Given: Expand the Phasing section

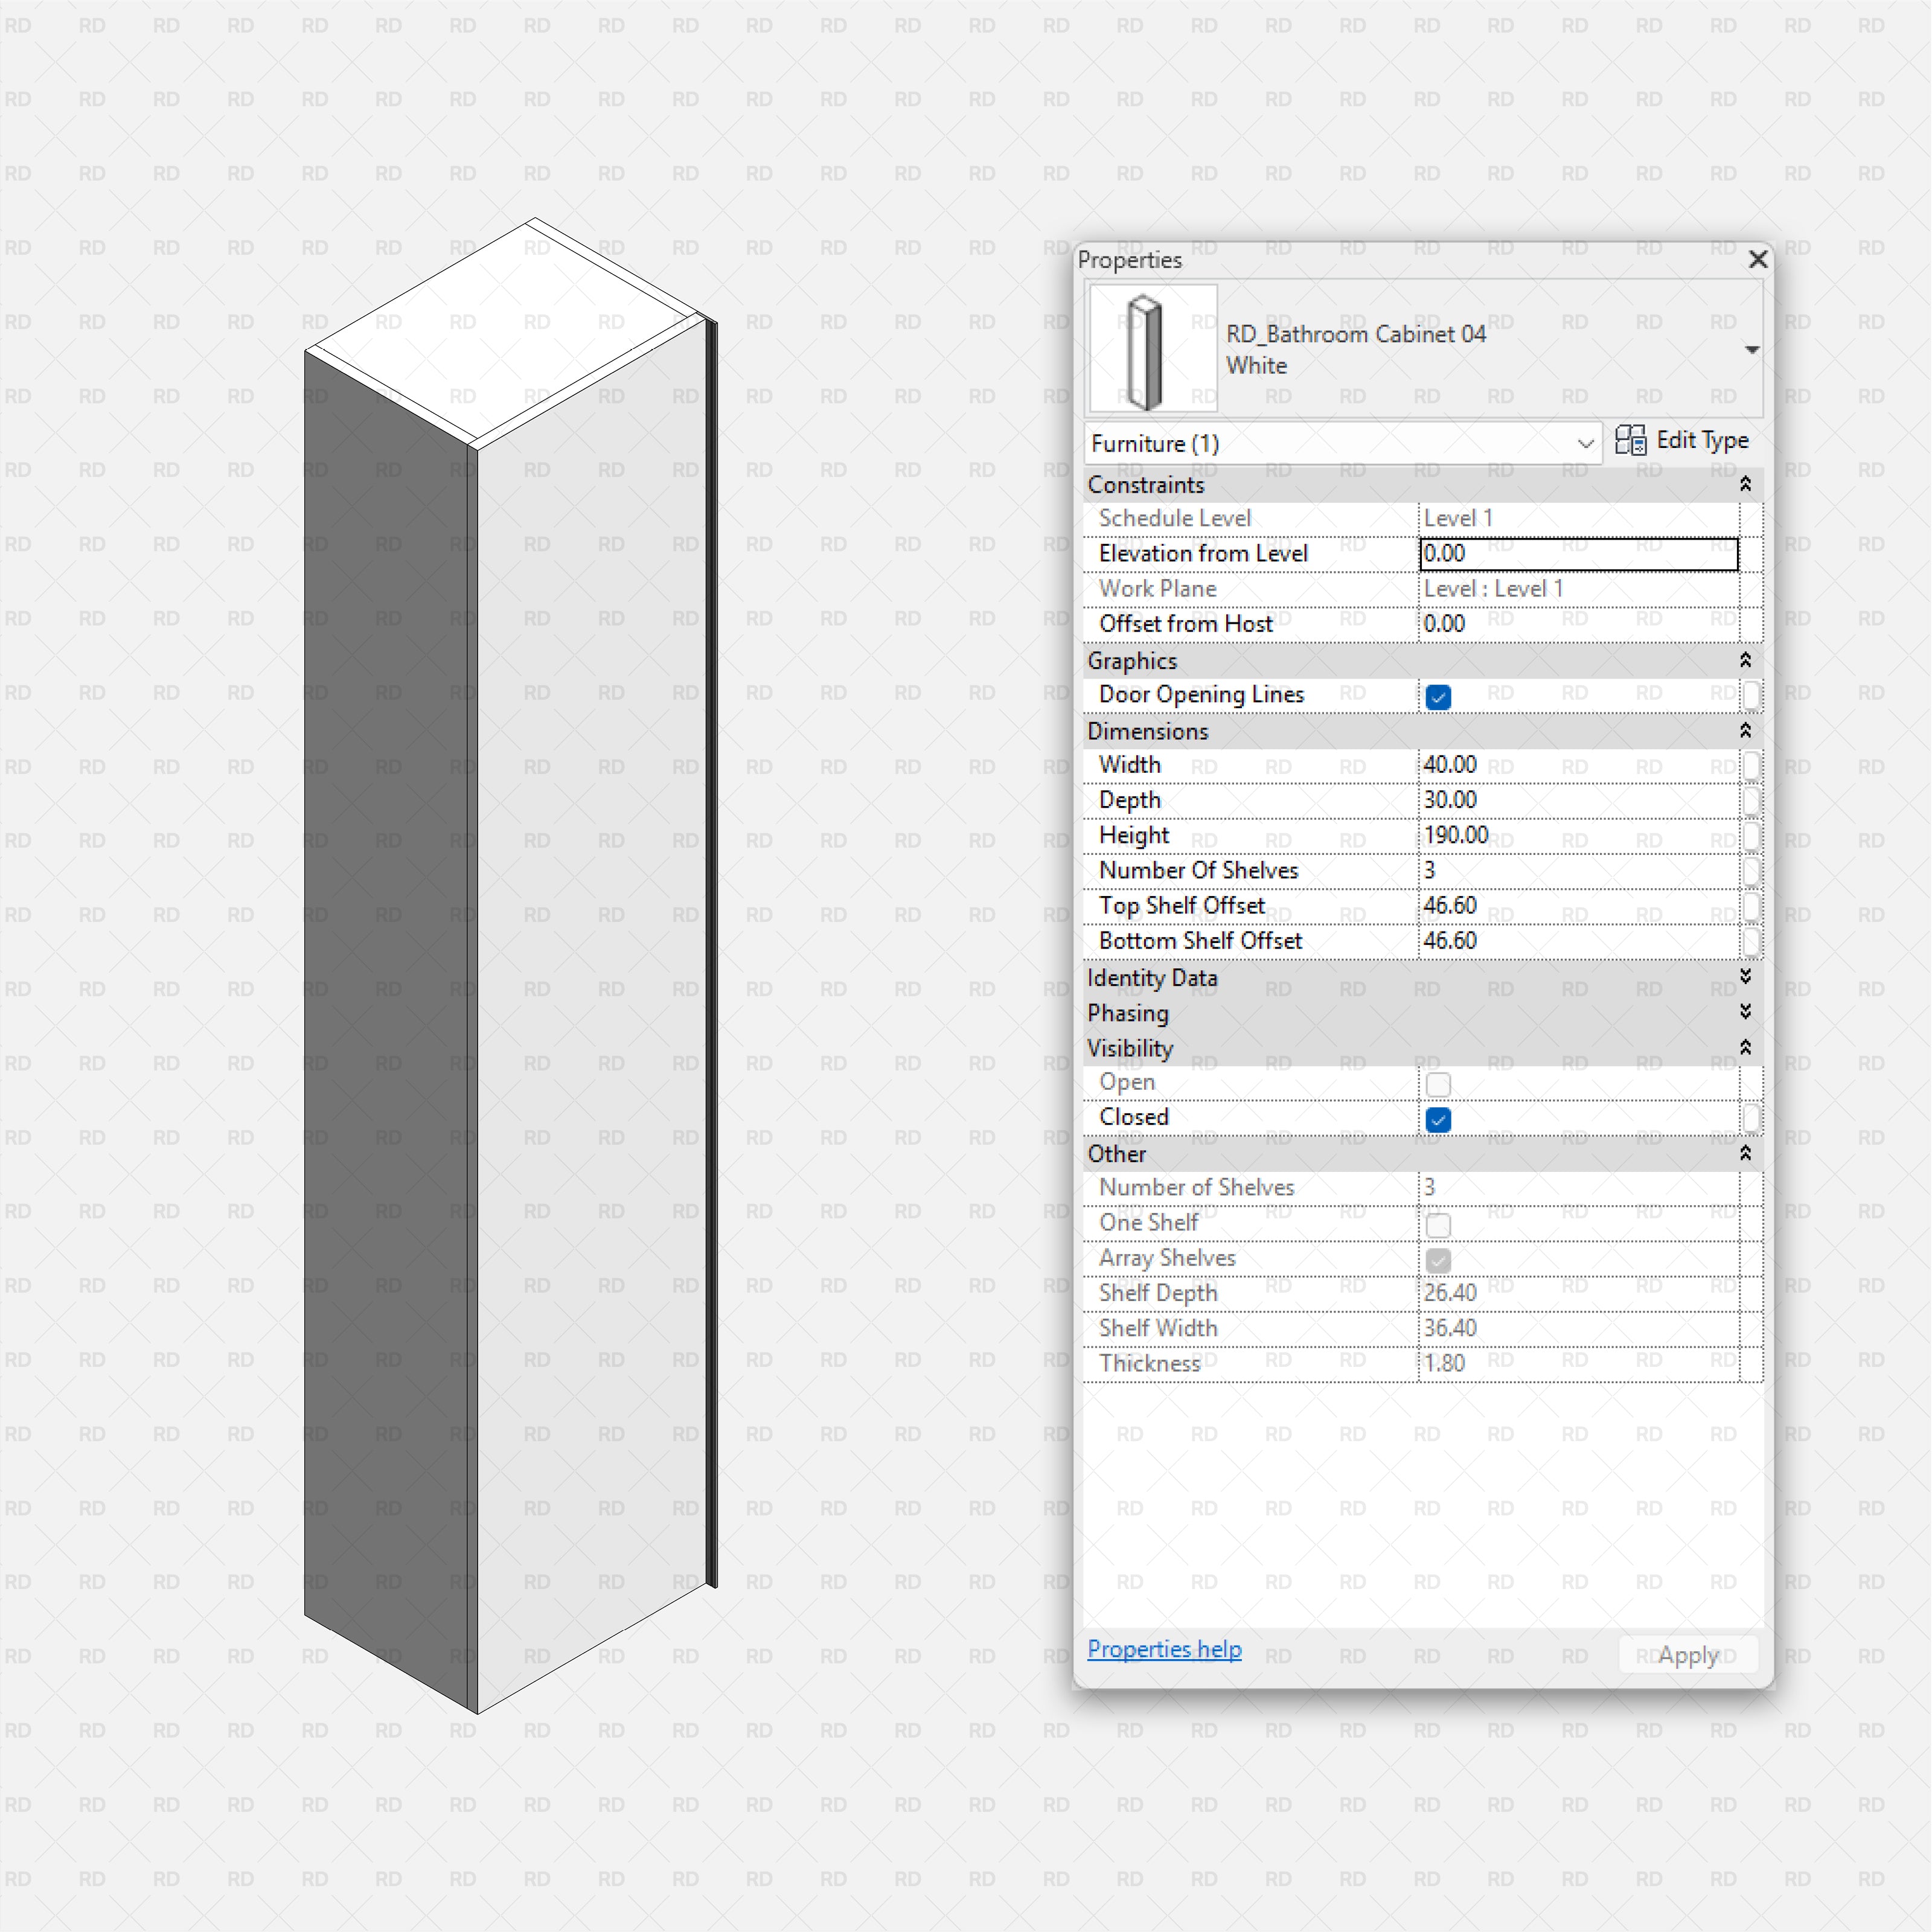Looking at the screenshot, I should [x=1745, y=1012].
